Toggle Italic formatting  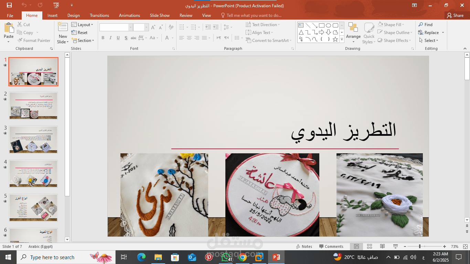[110, 38]
